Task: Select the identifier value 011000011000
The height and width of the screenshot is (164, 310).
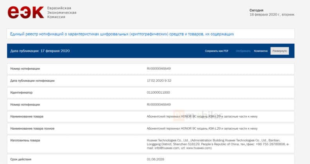Action: point(158,93)
